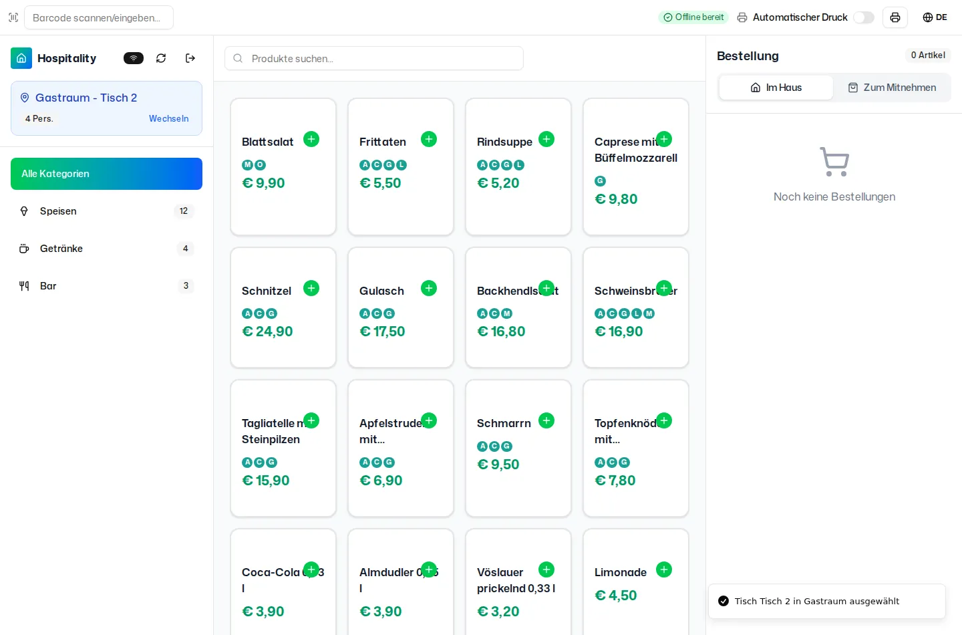Click the wifi connection status icon
Screen dimensions: 962x635
click(134, 58)
